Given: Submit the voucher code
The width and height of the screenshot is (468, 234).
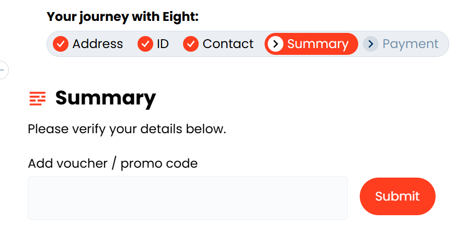Looking at the screenshot, I should [x=397, y=196].
